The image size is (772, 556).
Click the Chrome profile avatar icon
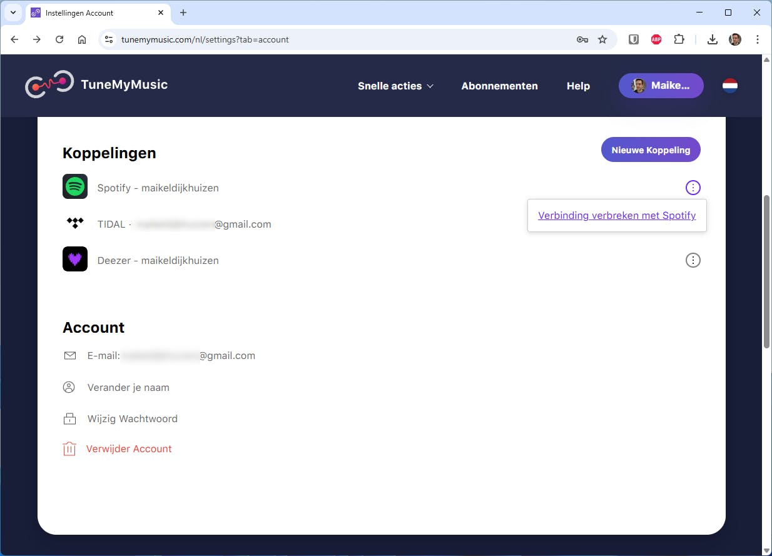(x=735, y=39)
